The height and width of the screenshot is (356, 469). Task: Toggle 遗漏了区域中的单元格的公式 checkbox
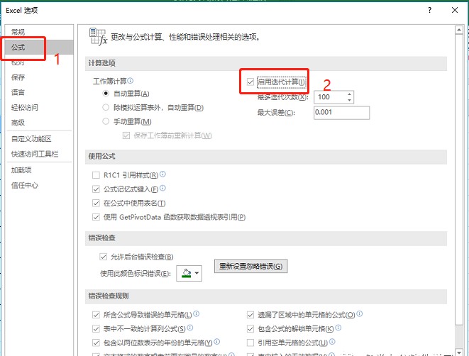250,315
